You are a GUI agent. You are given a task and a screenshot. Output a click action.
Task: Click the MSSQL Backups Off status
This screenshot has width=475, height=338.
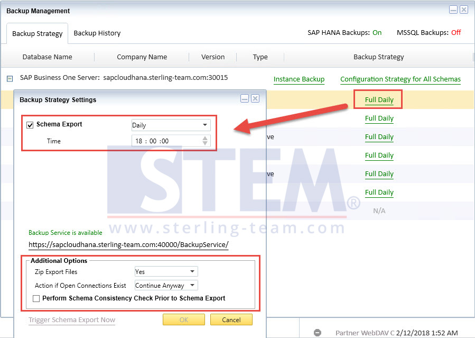tap(456, 32)
